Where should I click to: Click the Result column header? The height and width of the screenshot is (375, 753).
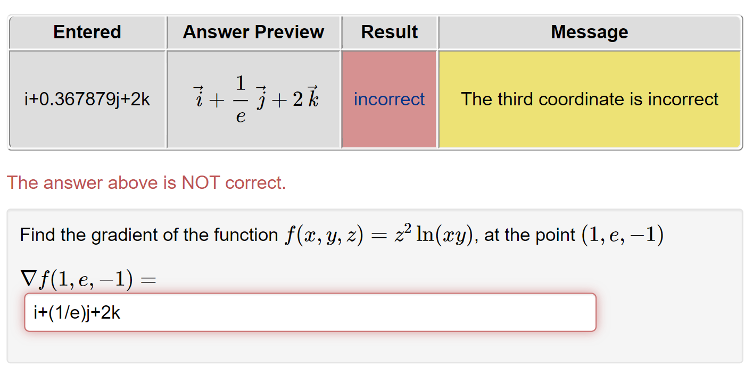tap(389, 32)
